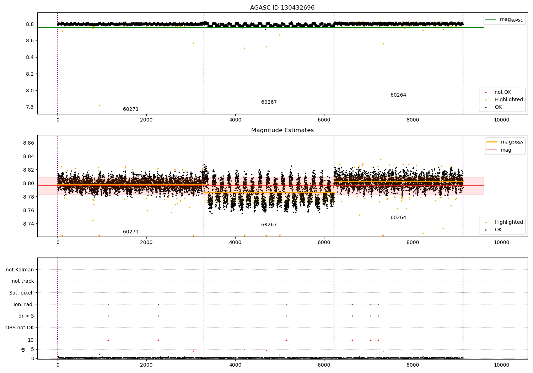The image size is (533, 373).
Task: Click the plot title AGASC ID 130432696
Action: (282, 8)
